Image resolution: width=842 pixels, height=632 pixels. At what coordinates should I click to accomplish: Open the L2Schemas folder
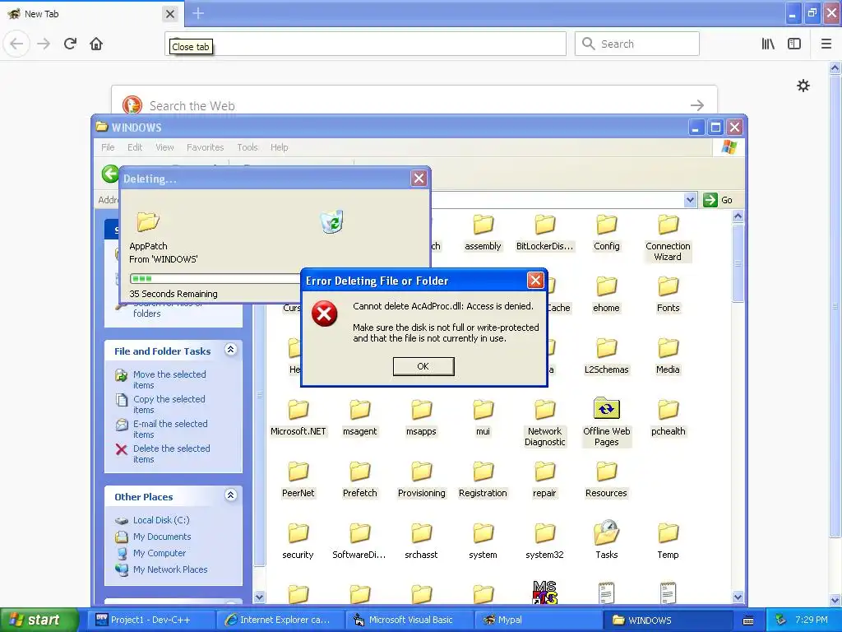[606, 356]
